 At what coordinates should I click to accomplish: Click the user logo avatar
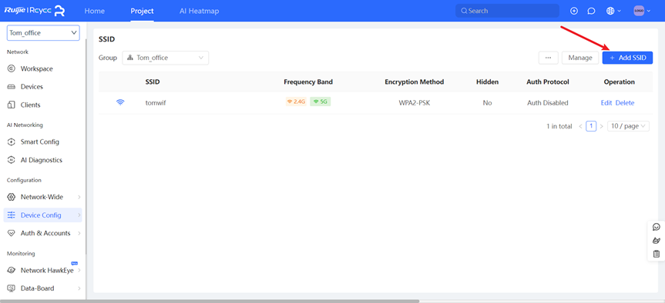click(x=642, y=11)
